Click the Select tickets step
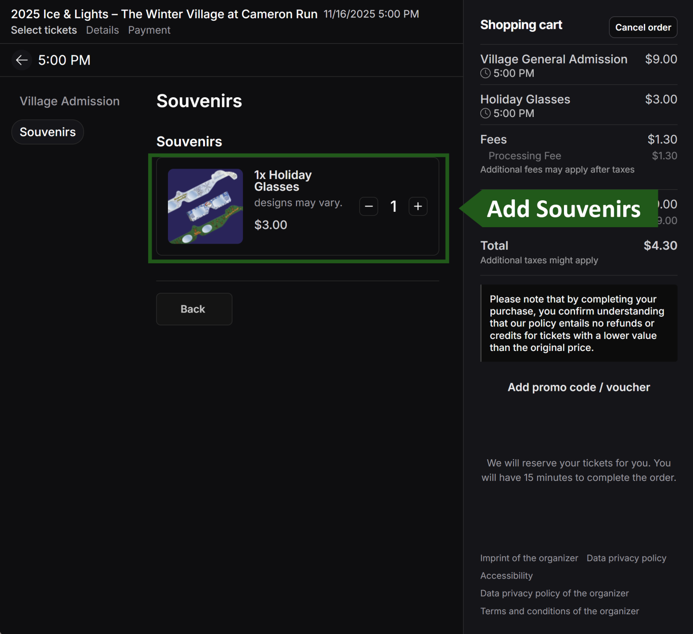Image resolution: width=693 pixels, height=634 pixels. [44, 30]
